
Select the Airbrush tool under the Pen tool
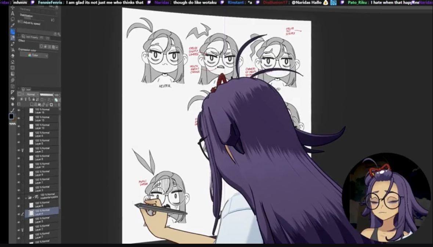(x=12, y=37)
